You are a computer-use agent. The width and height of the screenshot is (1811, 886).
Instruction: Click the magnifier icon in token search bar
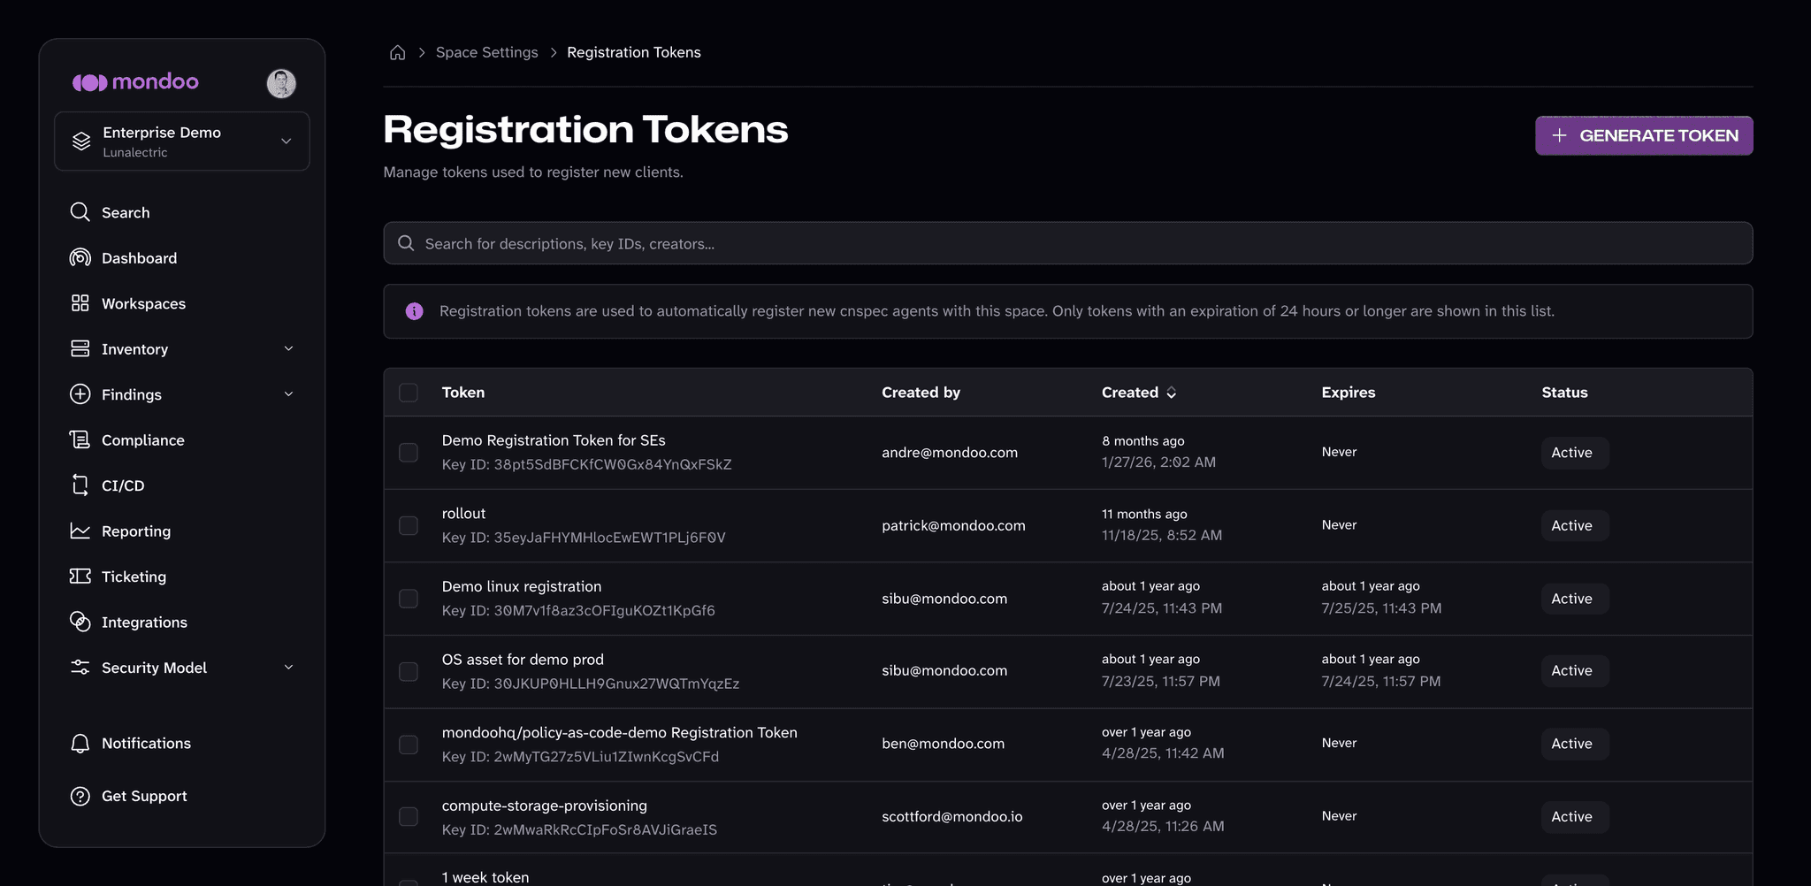pyautogui.click(x=406, y=243)
